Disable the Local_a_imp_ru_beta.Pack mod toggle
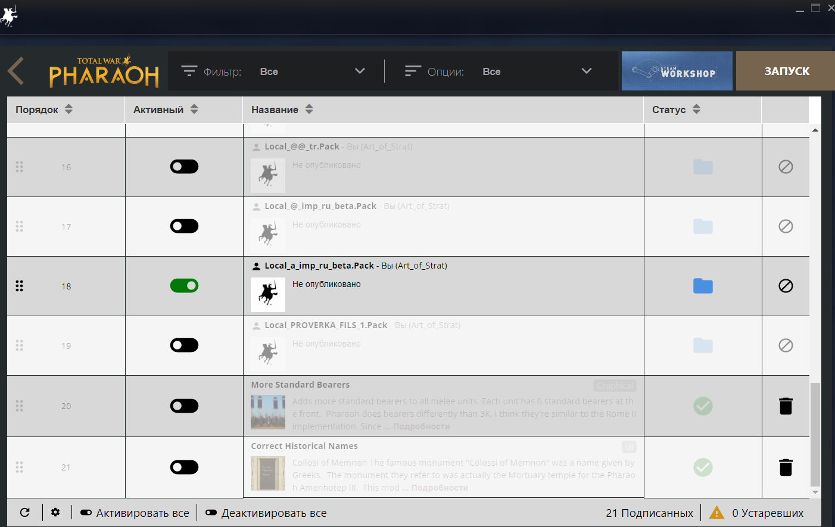Viewport: 835px width, 527px height. pyautogui.click(x=184, y=286)
